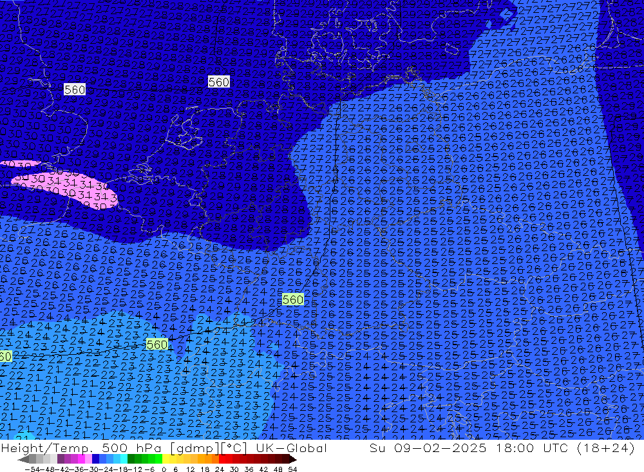Click the positive '42' scale value
The height and width of the screenshot is (472, 644).
coord(263,469)
